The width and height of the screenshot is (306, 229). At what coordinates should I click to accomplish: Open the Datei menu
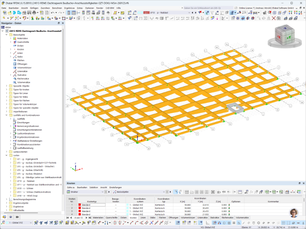point(4,8)
